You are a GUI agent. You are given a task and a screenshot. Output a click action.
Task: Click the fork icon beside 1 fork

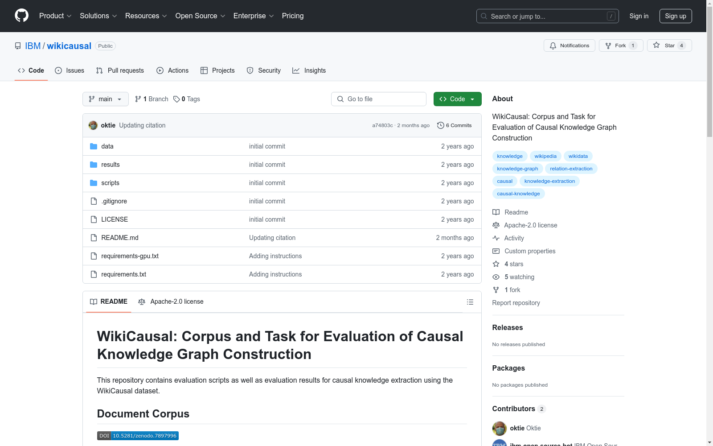pos(496,290)
